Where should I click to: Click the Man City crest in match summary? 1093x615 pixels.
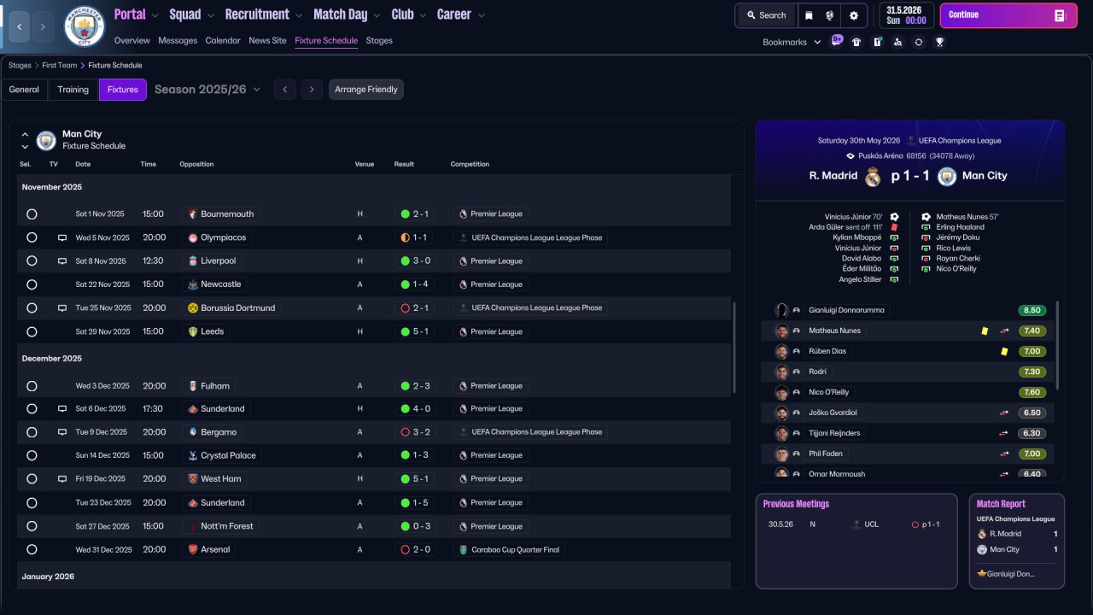[946, 177]
